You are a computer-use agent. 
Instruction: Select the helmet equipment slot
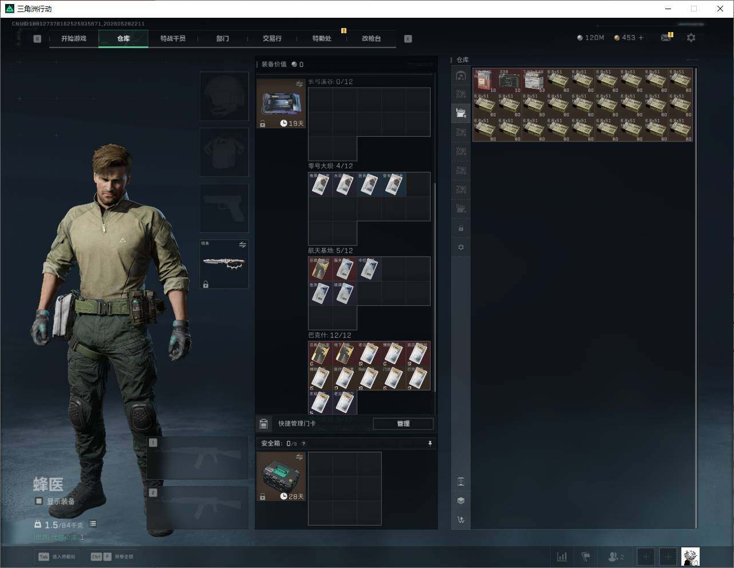coord(224,96)
